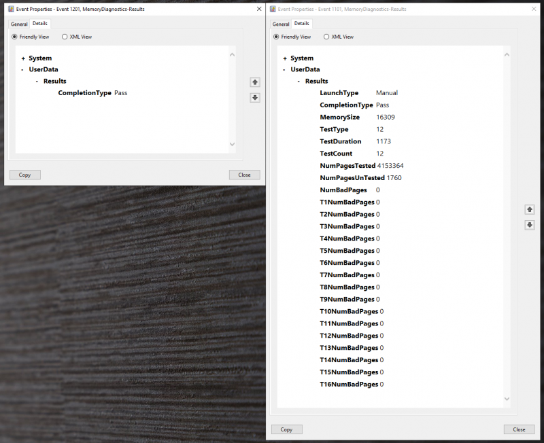This screenshot has height=443, width=544.
Task: Switch to General tab in Event 1201
Action: [x=19, y=24]
